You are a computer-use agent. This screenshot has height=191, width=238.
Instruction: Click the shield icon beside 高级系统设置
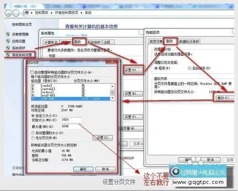(x=8, y=55)
